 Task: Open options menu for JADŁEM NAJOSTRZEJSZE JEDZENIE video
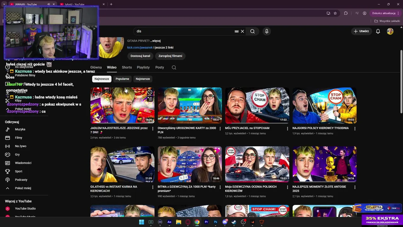(x=153, y=129)
